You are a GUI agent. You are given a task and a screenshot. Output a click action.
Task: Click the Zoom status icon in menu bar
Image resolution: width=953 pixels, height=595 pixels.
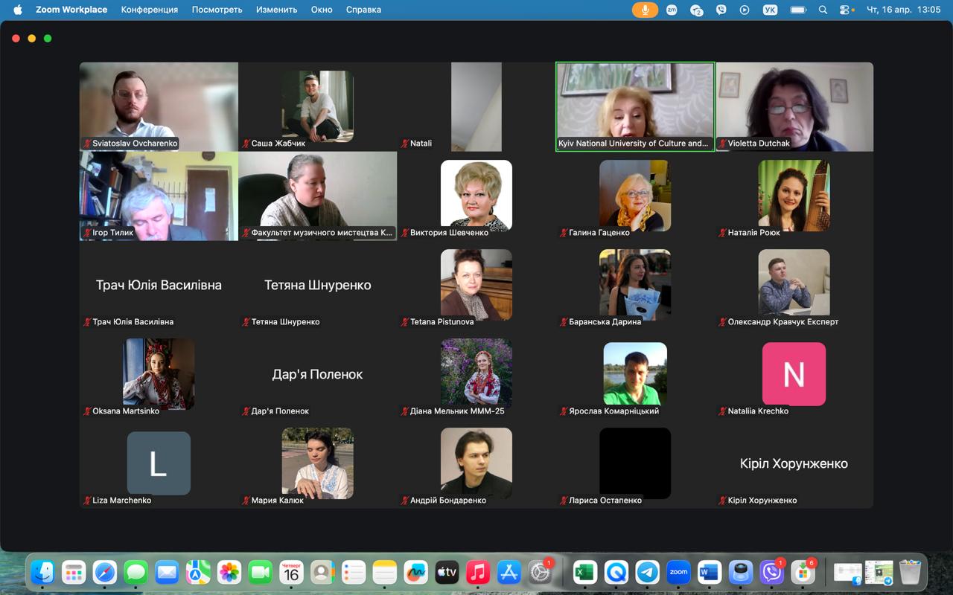point(672,10)
